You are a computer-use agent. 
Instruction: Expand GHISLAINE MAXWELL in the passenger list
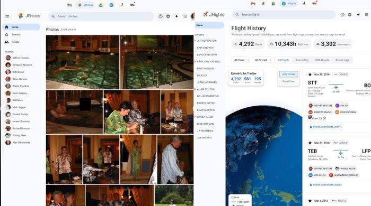click(196, 61)
